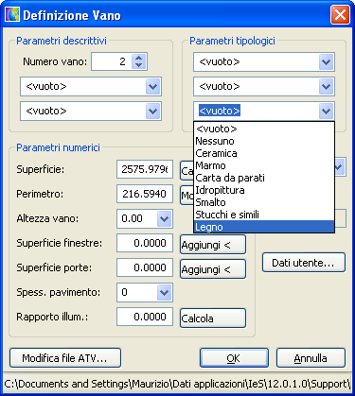Click the Superficie finestre field
Image resolution: width=355 pixels, height=396 pixels.
(145, 243)
